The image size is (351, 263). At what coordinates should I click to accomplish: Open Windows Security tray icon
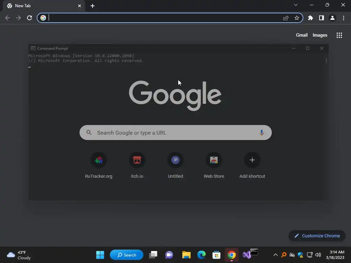300,255
